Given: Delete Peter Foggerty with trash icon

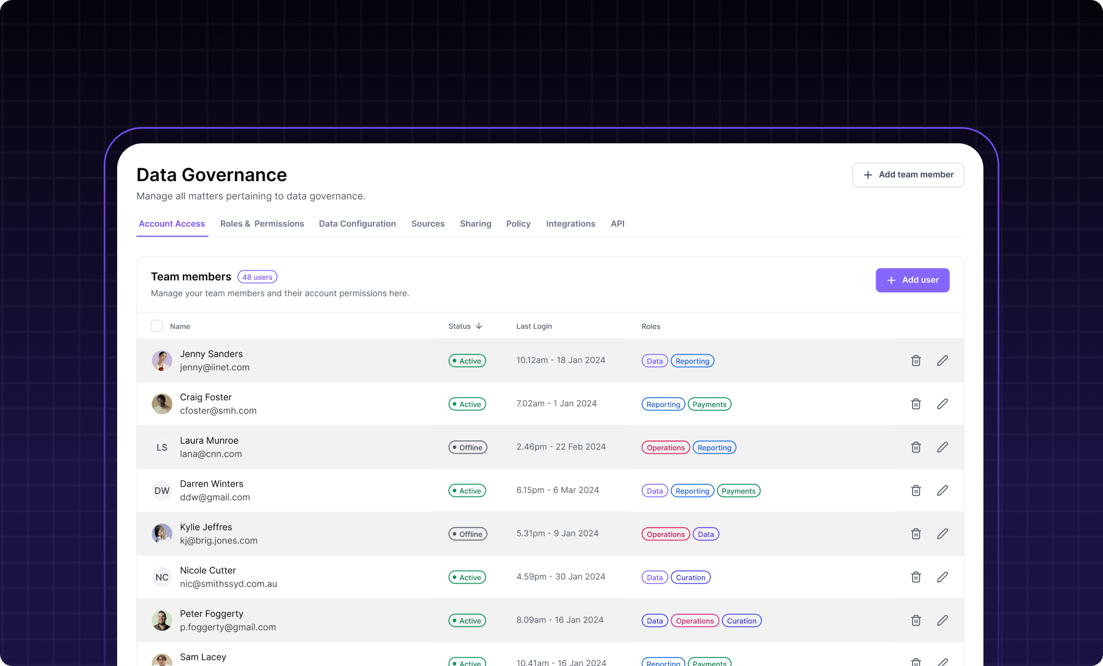Looking at the screenshot, I should (916, 620).
